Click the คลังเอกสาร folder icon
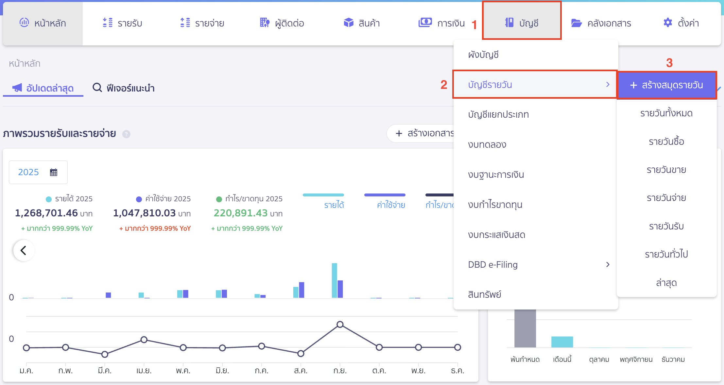Screen dimensions: 724x385 (x=576, y=23)
